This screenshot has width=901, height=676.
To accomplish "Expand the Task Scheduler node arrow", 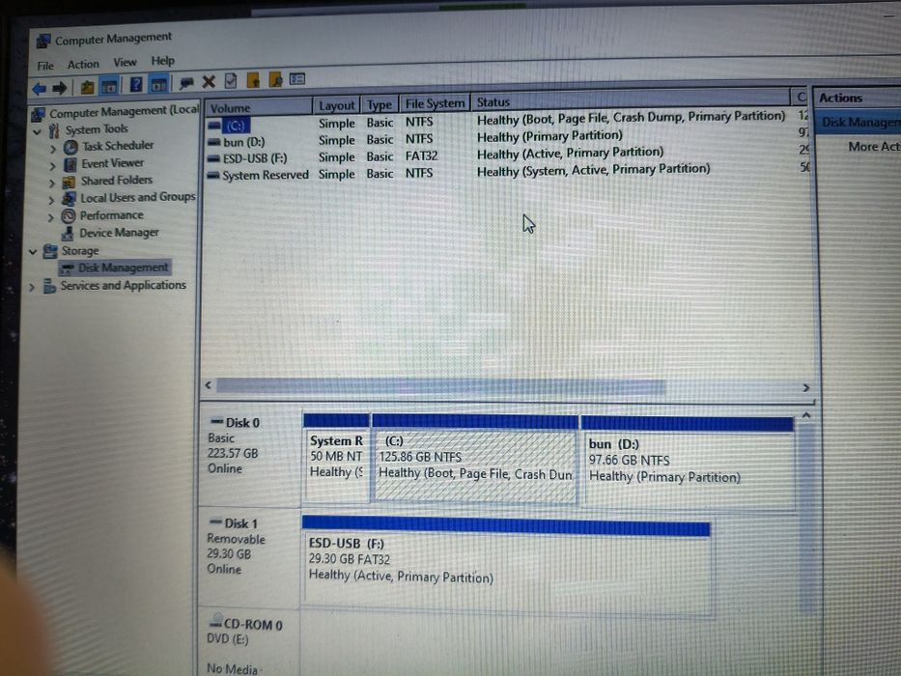I will point(53,150).
